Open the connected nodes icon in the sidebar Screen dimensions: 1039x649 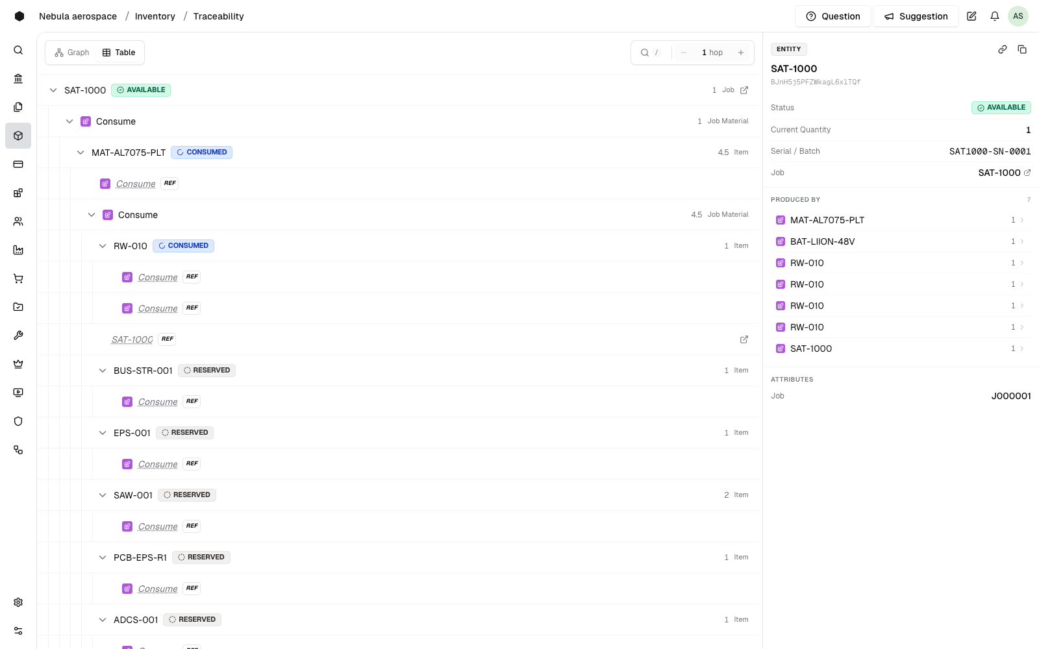pyautogui.click(x=18, y=450)
